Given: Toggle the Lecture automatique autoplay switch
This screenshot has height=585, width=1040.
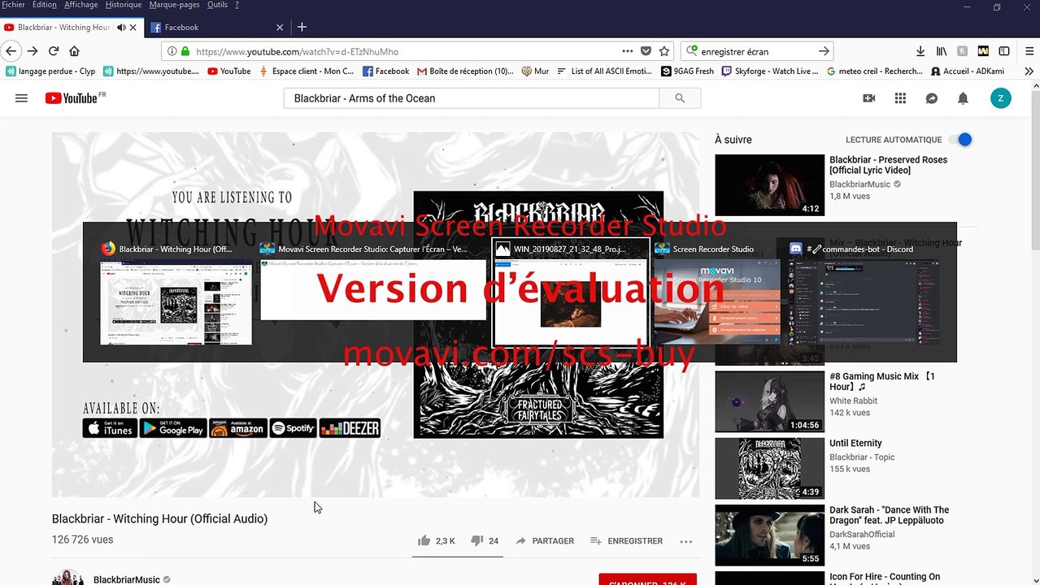Looking at the screenshot, I should pos(961,140).
